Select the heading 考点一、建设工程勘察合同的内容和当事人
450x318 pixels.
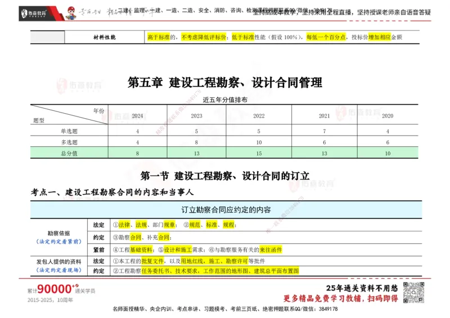112,192
